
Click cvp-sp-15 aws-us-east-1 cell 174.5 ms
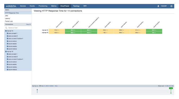coord(57,30)
